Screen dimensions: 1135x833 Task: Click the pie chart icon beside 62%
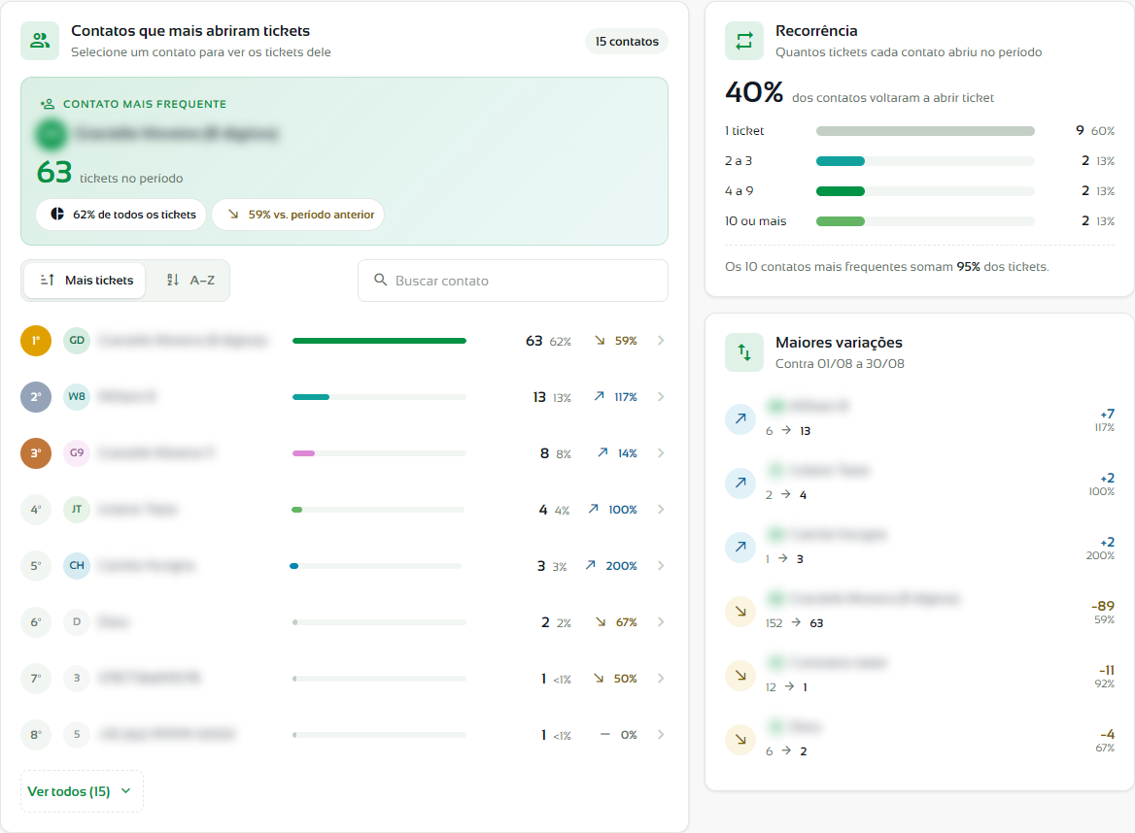(x=57, y=214)
